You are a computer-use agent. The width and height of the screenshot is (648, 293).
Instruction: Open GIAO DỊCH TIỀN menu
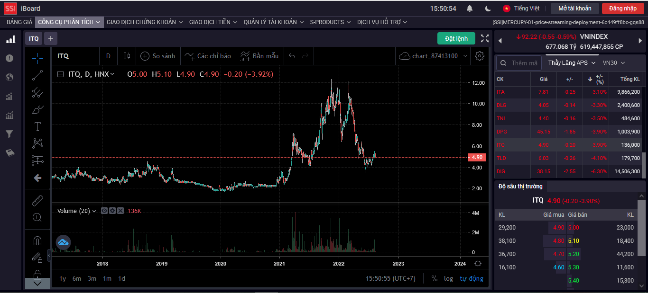(213, 22)
